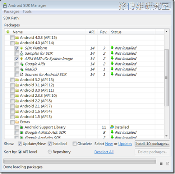This screenshot has width=175, height=174.
Task: Click the package list vertical scrollbar thumb
Action: point(166,78)
